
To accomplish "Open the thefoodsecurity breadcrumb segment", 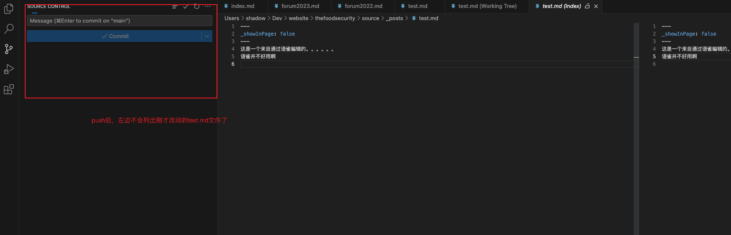I will [x=335, y=18].
